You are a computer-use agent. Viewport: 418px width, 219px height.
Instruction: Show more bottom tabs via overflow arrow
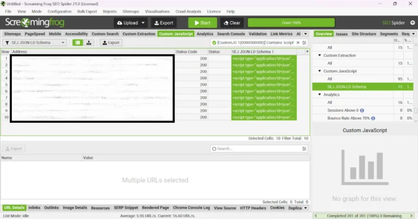pos(305,208)
